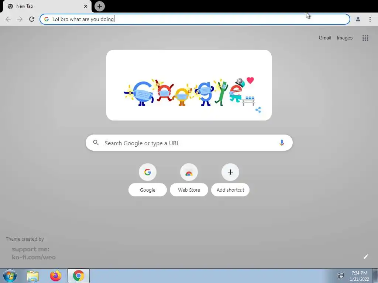Viewport: 378px width, 283px height.
Task: Click the magnifier icon in search box
Action: coord(96,143)
